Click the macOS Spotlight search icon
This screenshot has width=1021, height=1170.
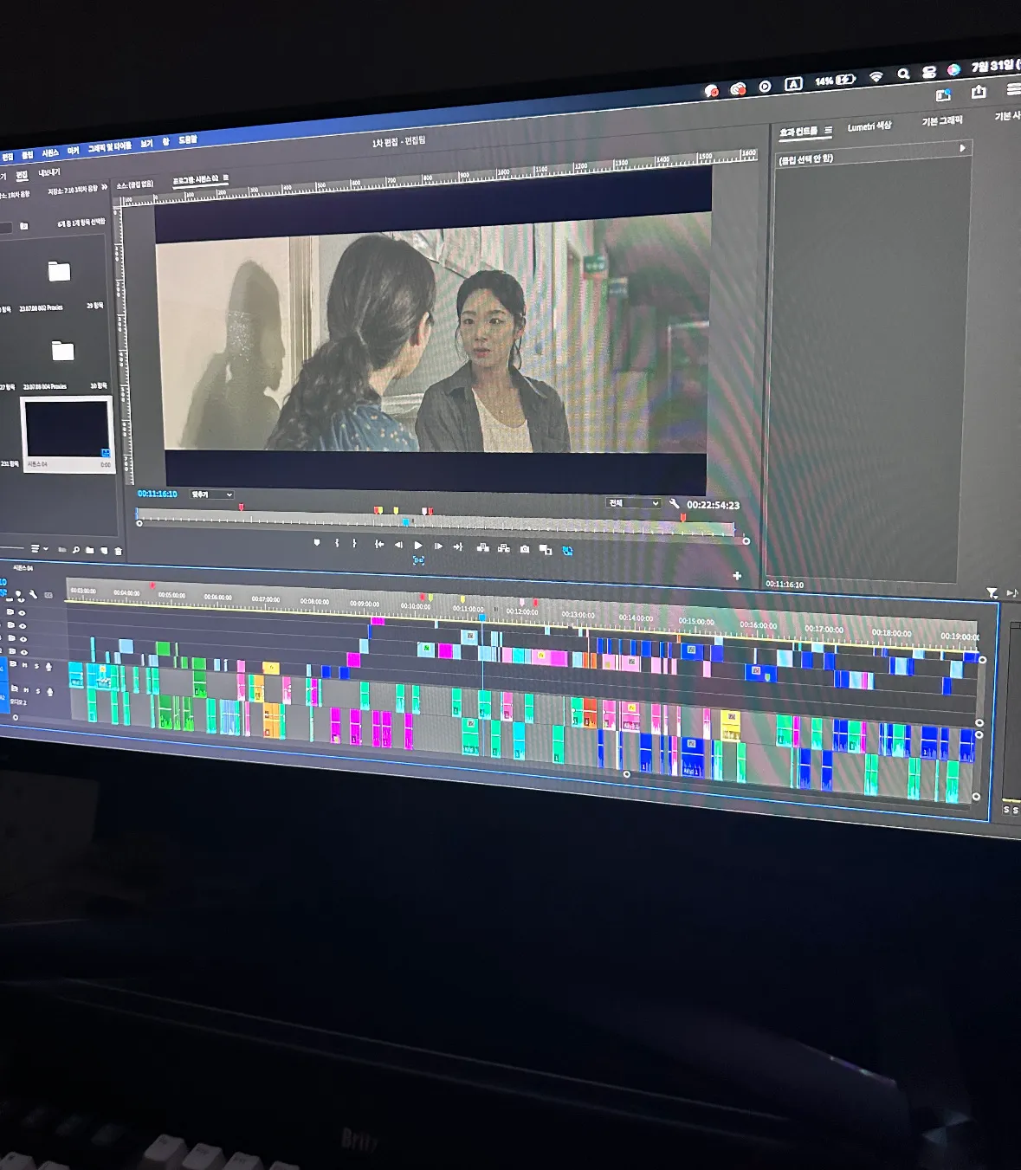coord(903,74)
